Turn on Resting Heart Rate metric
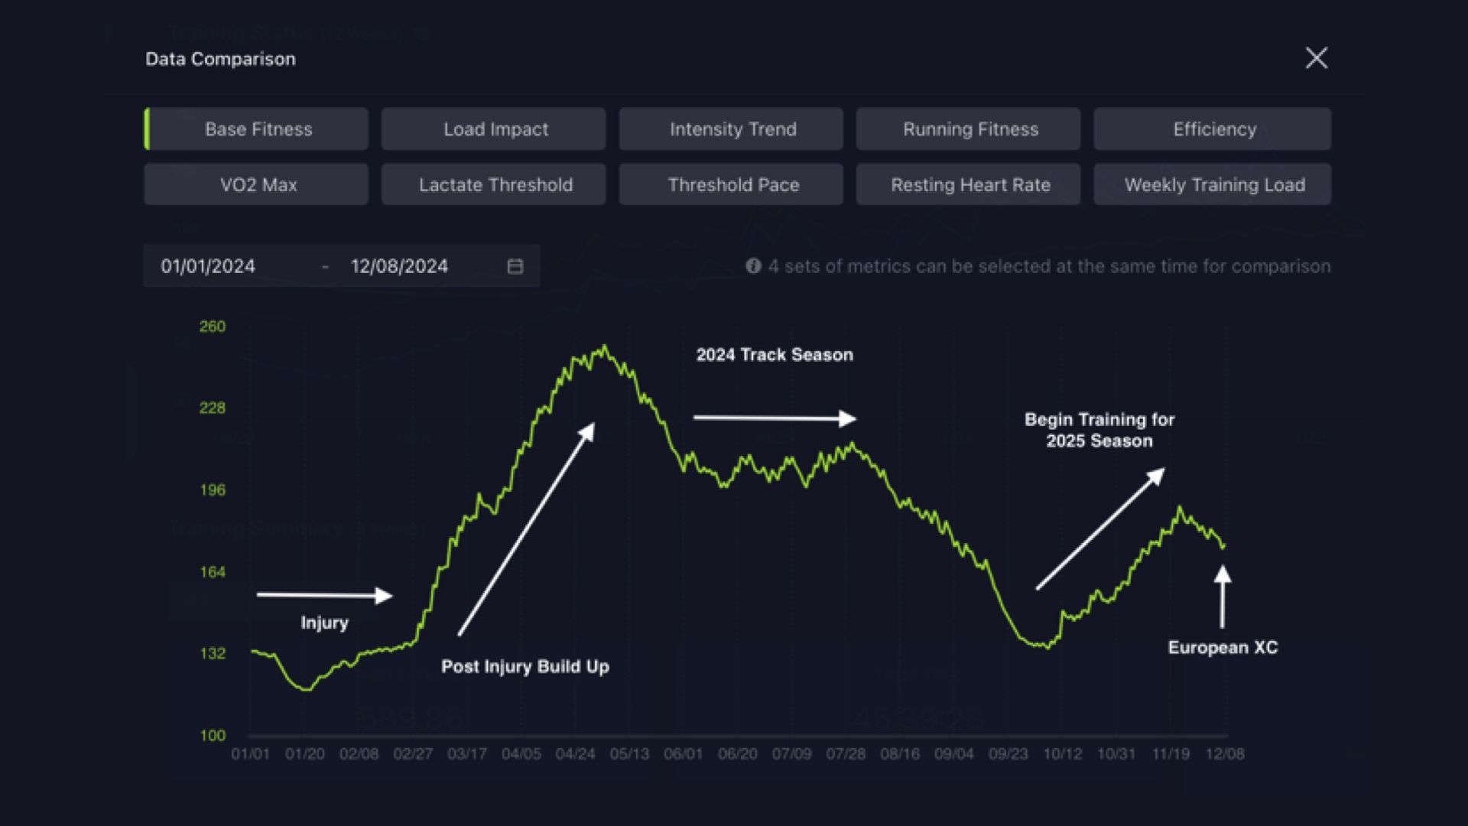The width and height of the screenshot is (1468, 826). tap(969, 184)
